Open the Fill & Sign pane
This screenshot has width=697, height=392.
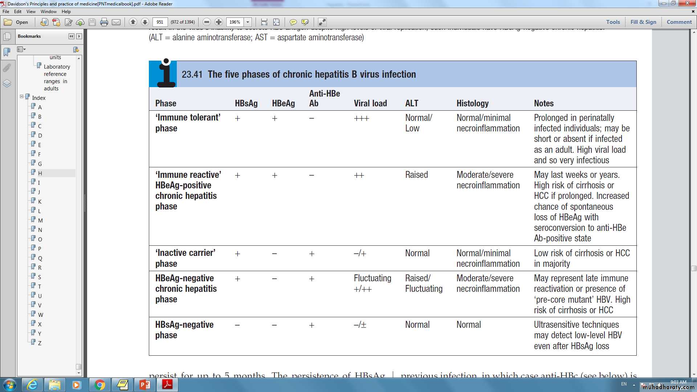pyautogui.click(x=643, y=22)
